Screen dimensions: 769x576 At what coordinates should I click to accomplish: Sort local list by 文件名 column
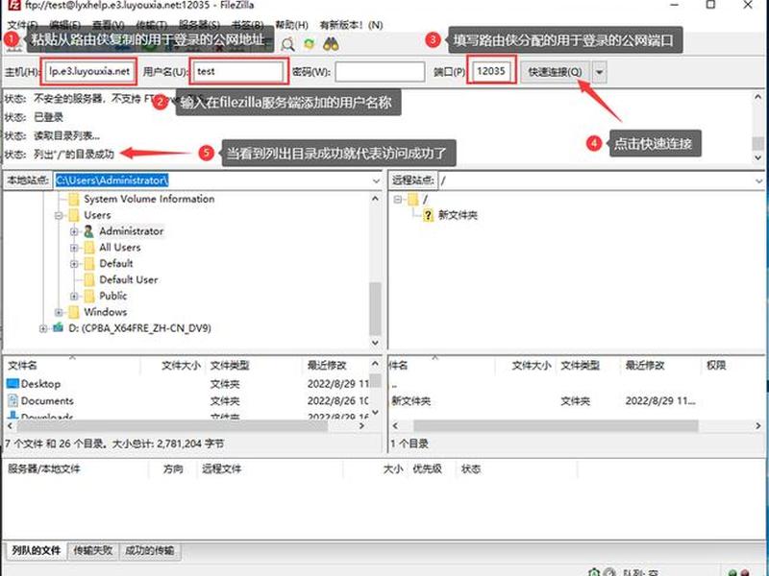coord(72,366)
